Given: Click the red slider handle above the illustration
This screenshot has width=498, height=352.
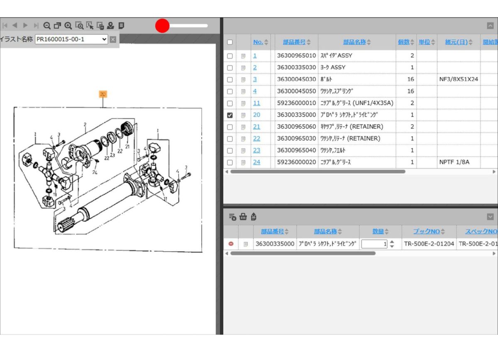Looking at the screenshot, I should point(162,26).
